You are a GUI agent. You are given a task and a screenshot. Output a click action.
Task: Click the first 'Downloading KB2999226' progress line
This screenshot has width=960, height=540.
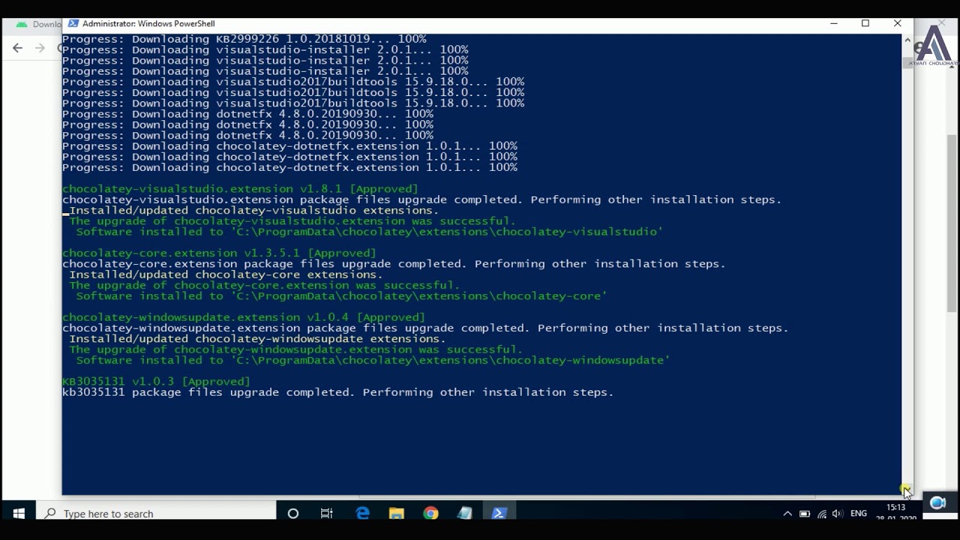(244, 39)
